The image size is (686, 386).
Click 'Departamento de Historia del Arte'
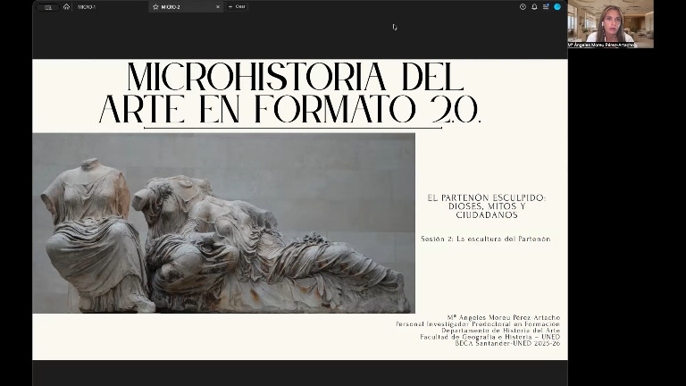[x=500, y=331]
